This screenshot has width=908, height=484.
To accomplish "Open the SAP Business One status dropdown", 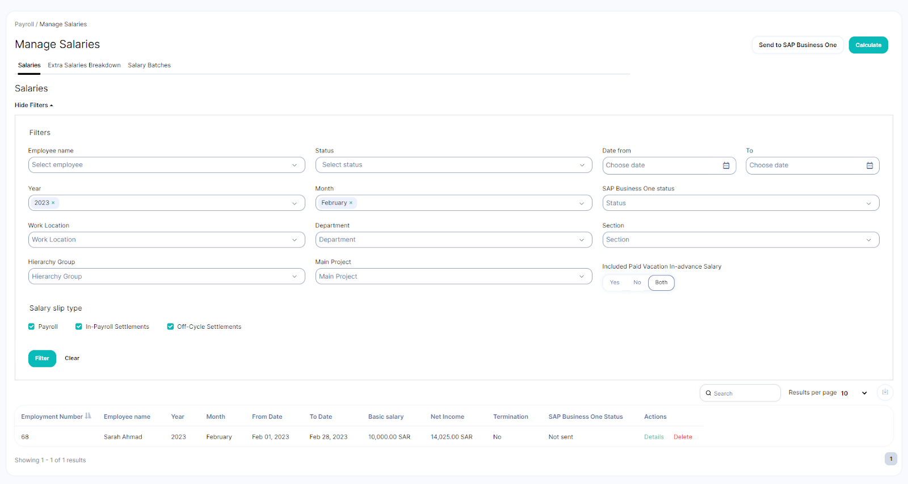I will [741, 203].
